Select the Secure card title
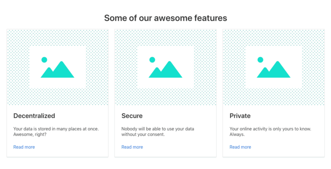The width and height of the screenshot is (331, 169). click(132, 116)
